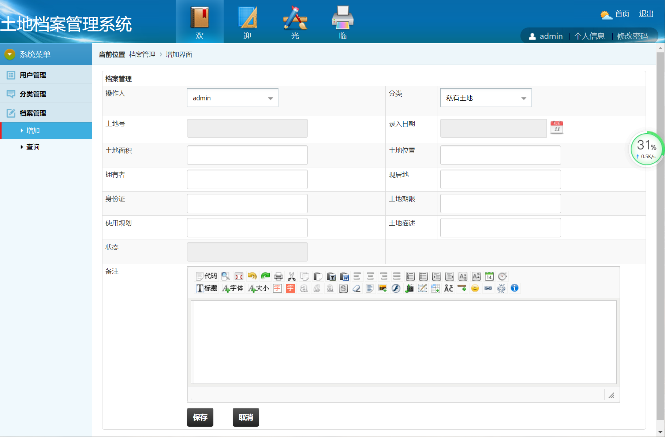Click the undo icon in editor toolbar
The image size is (665, 437).
pyautogui.click(x=252, y=276)
